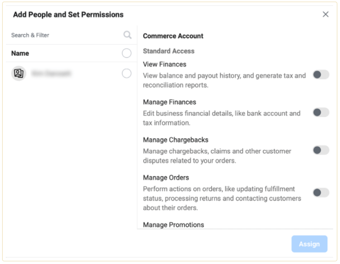Toggle Manage Orders permission on
Image resolution: width=340 pixels, height=264 pixels.
pyautogui.click(x=321, y=193)
